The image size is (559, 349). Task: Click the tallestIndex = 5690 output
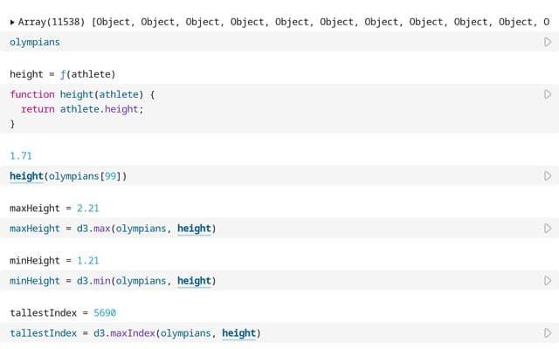point(63,312)
